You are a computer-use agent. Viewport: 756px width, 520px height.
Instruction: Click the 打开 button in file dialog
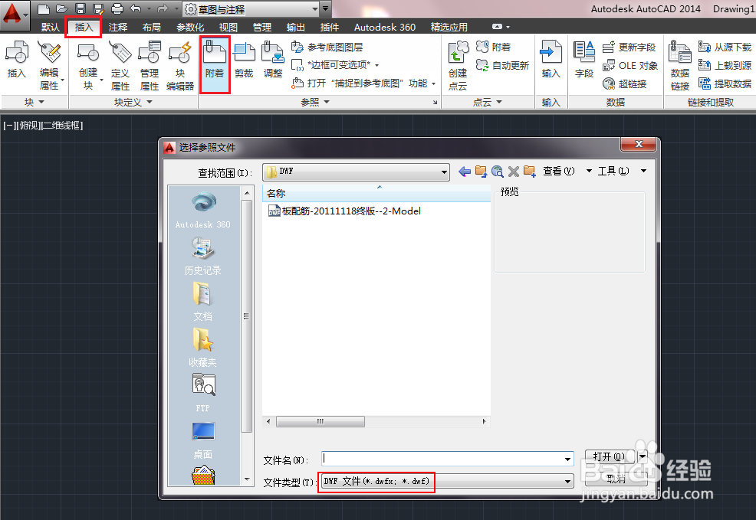point(611,456)
